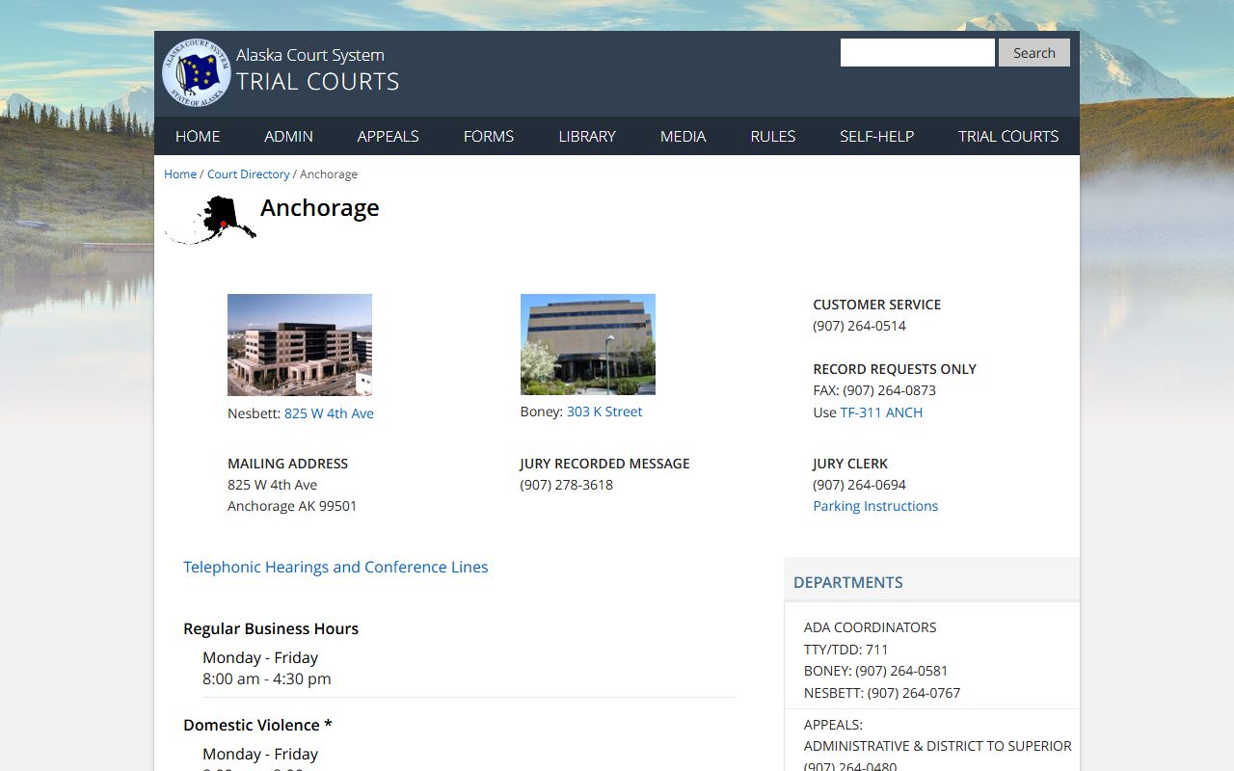This screenshot has height=771, width=1234.
Task: Click the Search button
Action: point(1034,53)
